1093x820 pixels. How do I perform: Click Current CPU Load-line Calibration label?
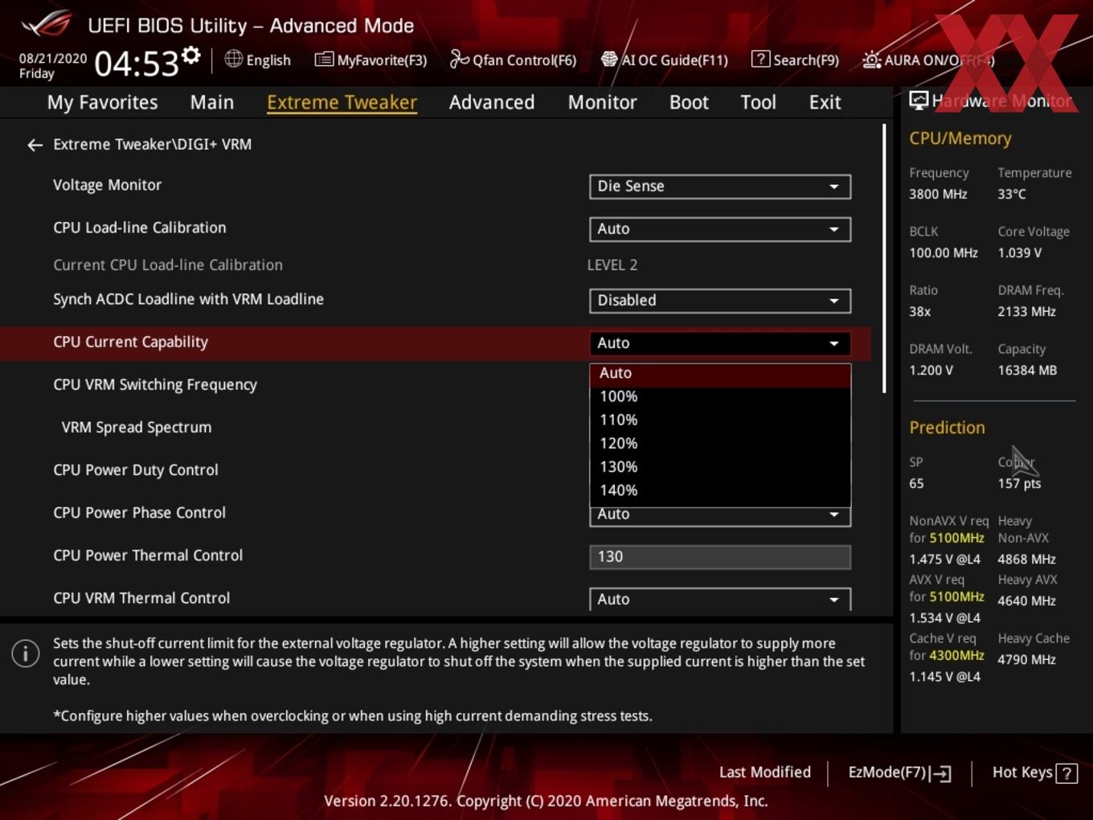click(x=168, y=265)
